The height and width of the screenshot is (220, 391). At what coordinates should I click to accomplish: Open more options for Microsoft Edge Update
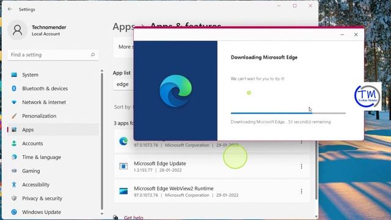coord(301,166)
